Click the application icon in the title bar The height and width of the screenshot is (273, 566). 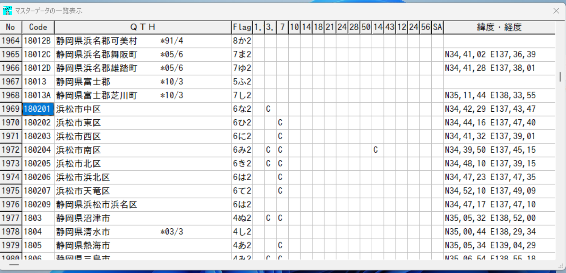8,11
